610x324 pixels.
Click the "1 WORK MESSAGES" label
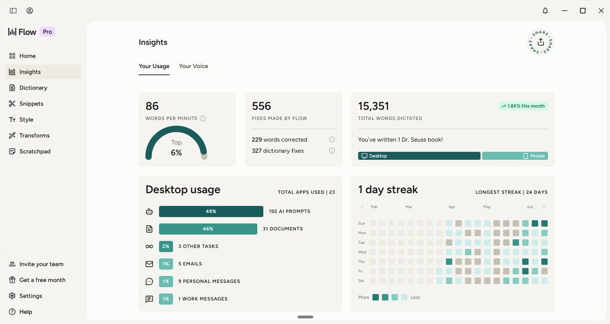click(x=203, y=299)
